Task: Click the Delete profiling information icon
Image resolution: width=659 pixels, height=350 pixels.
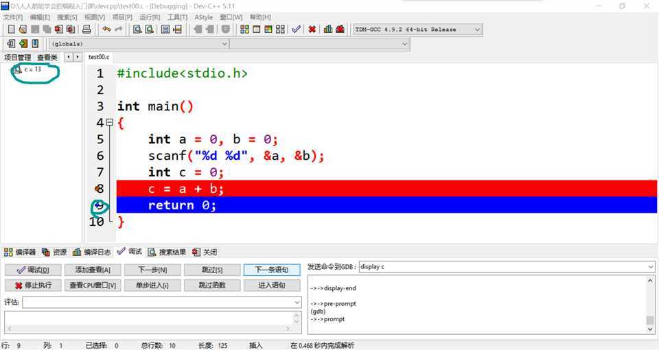Action: 340,29
